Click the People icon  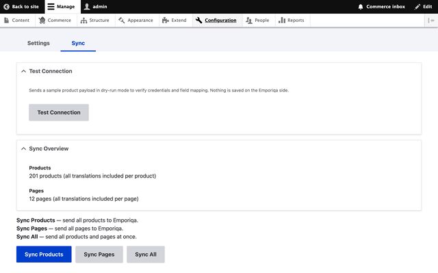click(x=249, y=20)
